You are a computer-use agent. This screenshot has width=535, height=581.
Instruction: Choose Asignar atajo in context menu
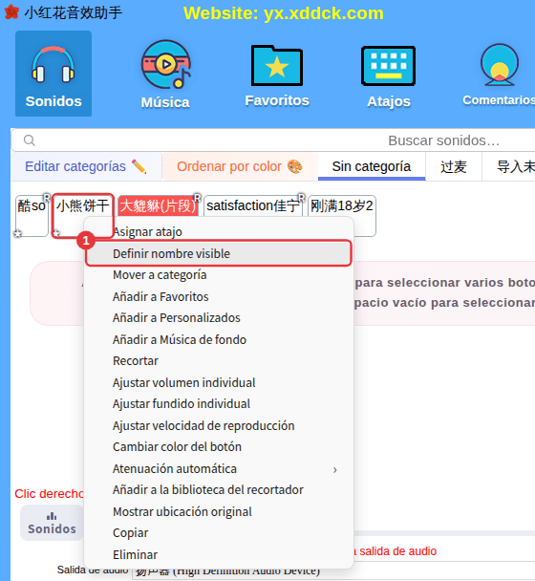[x=219, y=232]
